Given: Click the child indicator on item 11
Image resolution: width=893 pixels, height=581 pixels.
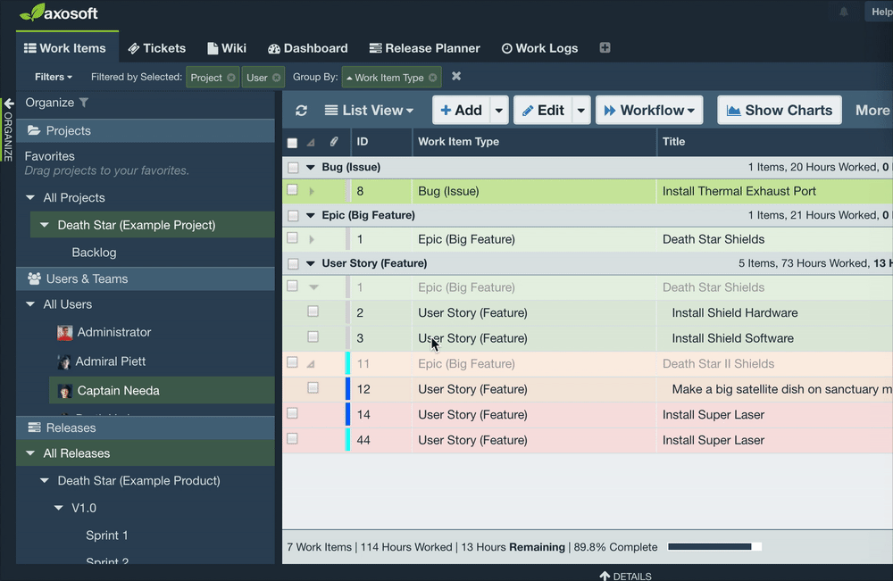Looking at the screenshot, I should coord(311,363).
